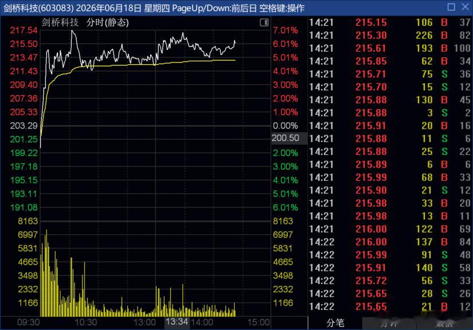Viewport: 473px width, 330px height.
Task: Select the 215.99 trade with volume 91
Action: tap(389, 255)
